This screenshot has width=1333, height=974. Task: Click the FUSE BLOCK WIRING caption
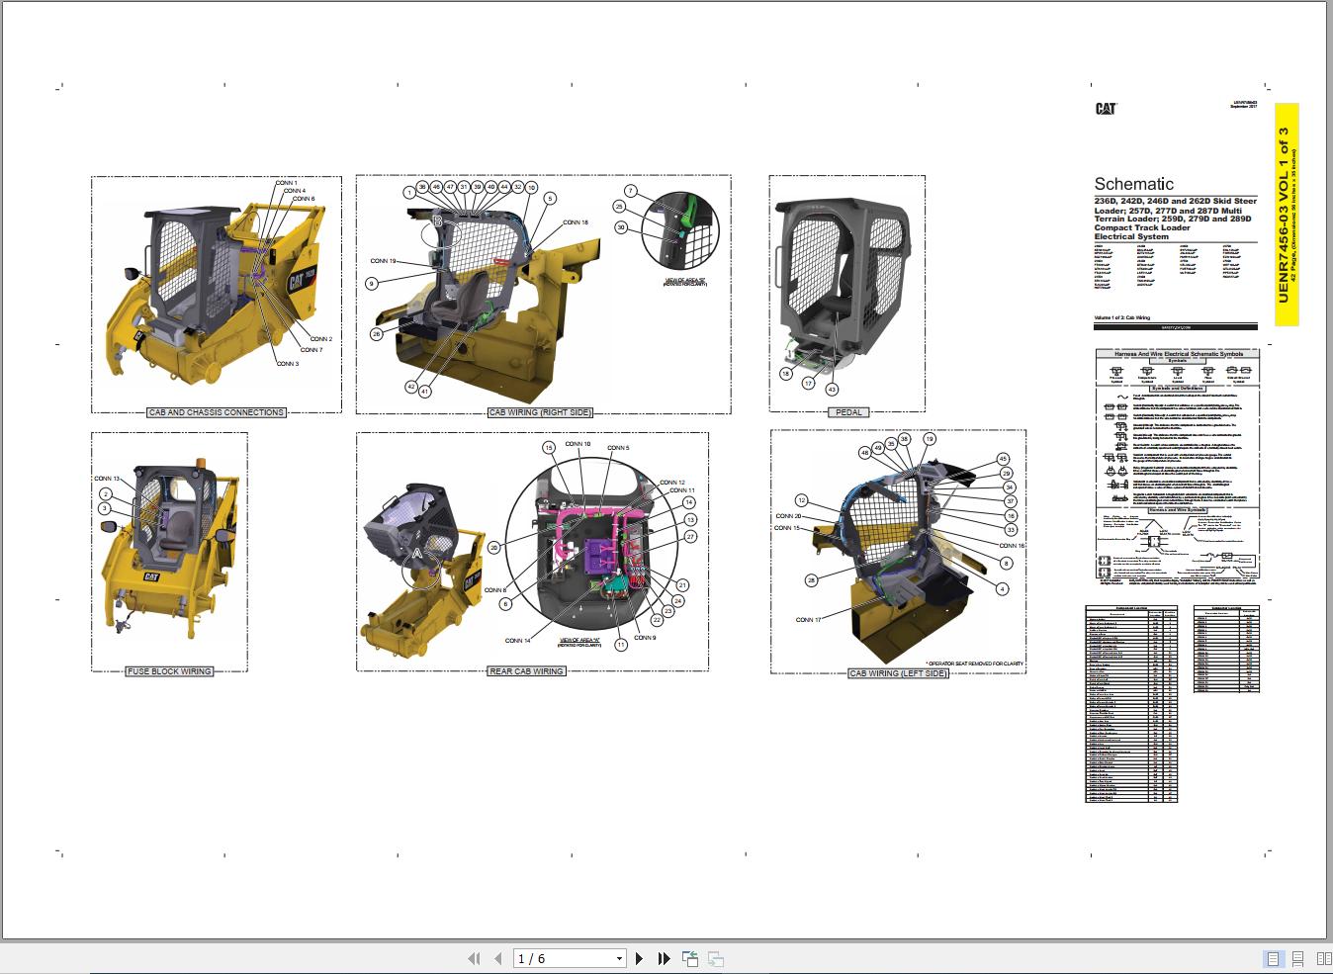coord(169,670)
